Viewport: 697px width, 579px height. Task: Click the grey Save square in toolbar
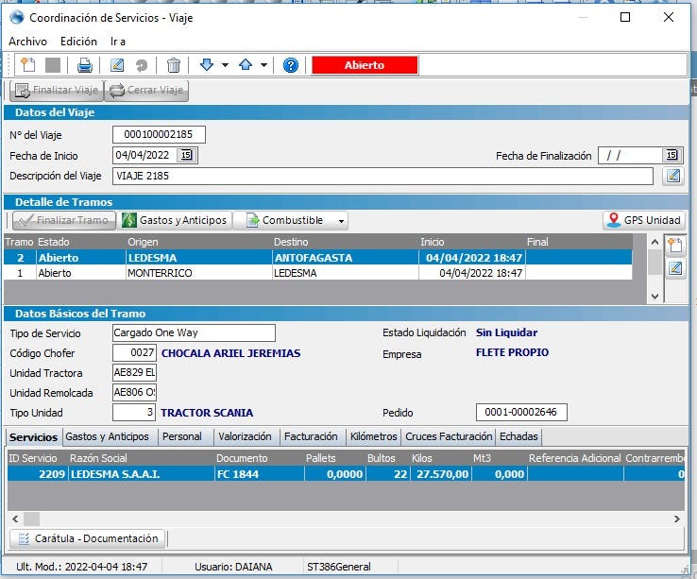[x=53, y=65]
